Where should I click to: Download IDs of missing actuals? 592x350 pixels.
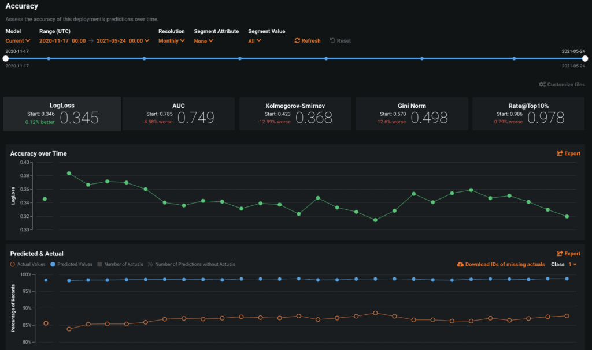click(x=501, y=265)
